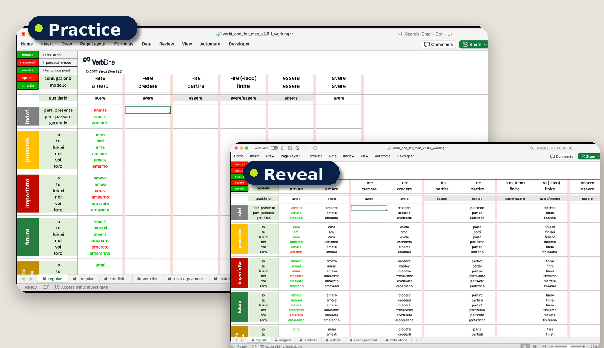Toggle the AutoSave switch
This screenshot has width=604, height=348.
coord(274,148)
